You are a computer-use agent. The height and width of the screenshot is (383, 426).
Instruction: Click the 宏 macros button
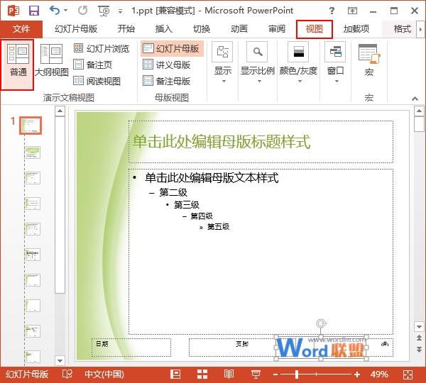368,60
